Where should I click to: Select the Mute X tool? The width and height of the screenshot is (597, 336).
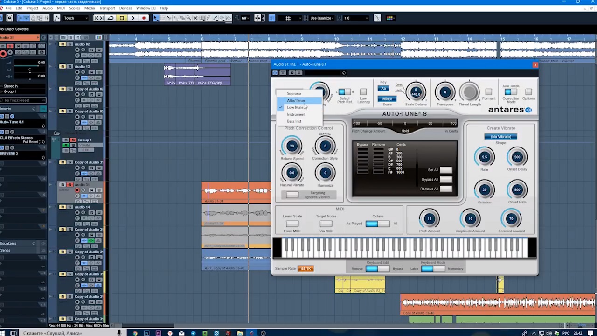pyautogui.click(x=195, y=18)
